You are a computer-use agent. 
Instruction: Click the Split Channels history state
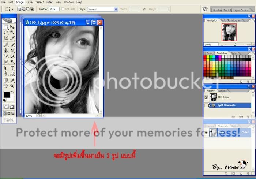[x=227, y=105]
